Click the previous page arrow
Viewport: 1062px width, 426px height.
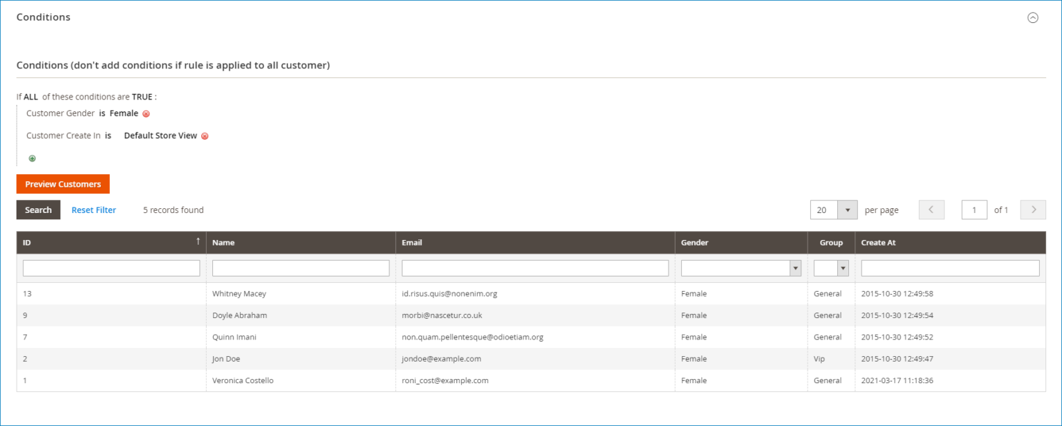pyautogui.click(x=931, y=210)
